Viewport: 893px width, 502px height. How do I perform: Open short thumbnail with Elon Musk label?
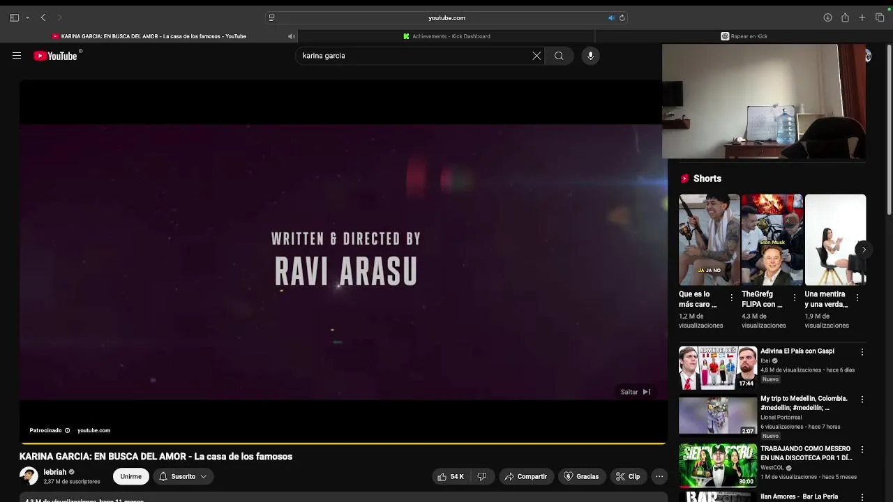(x=772, y=240)
